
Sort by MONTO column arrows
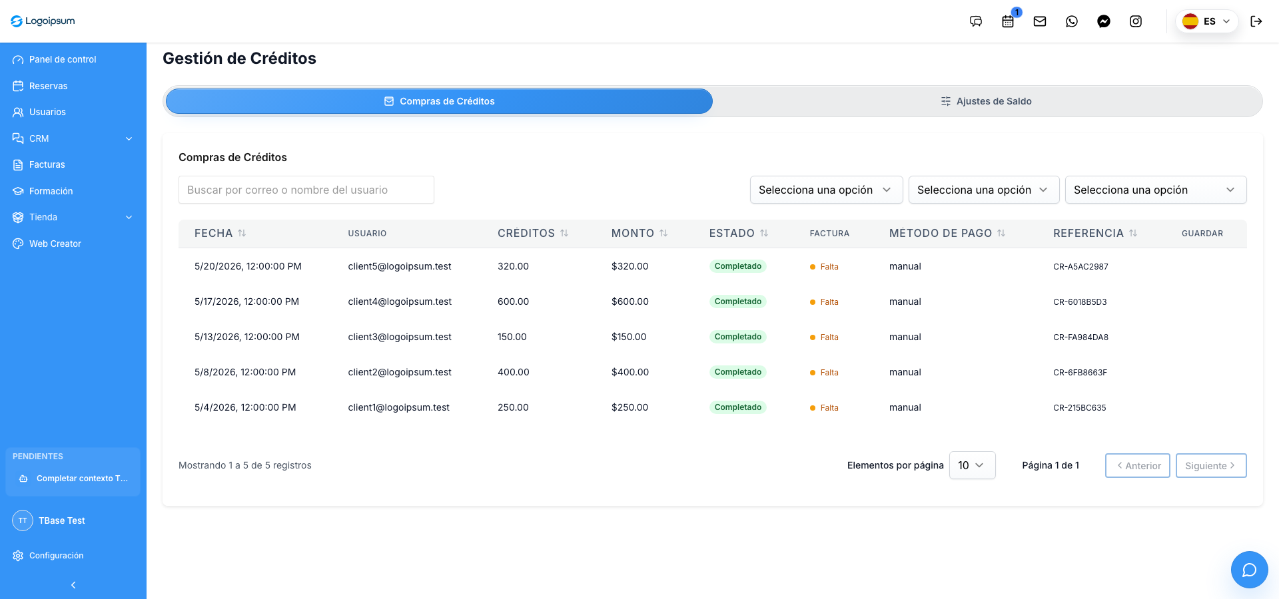(663, 233)
